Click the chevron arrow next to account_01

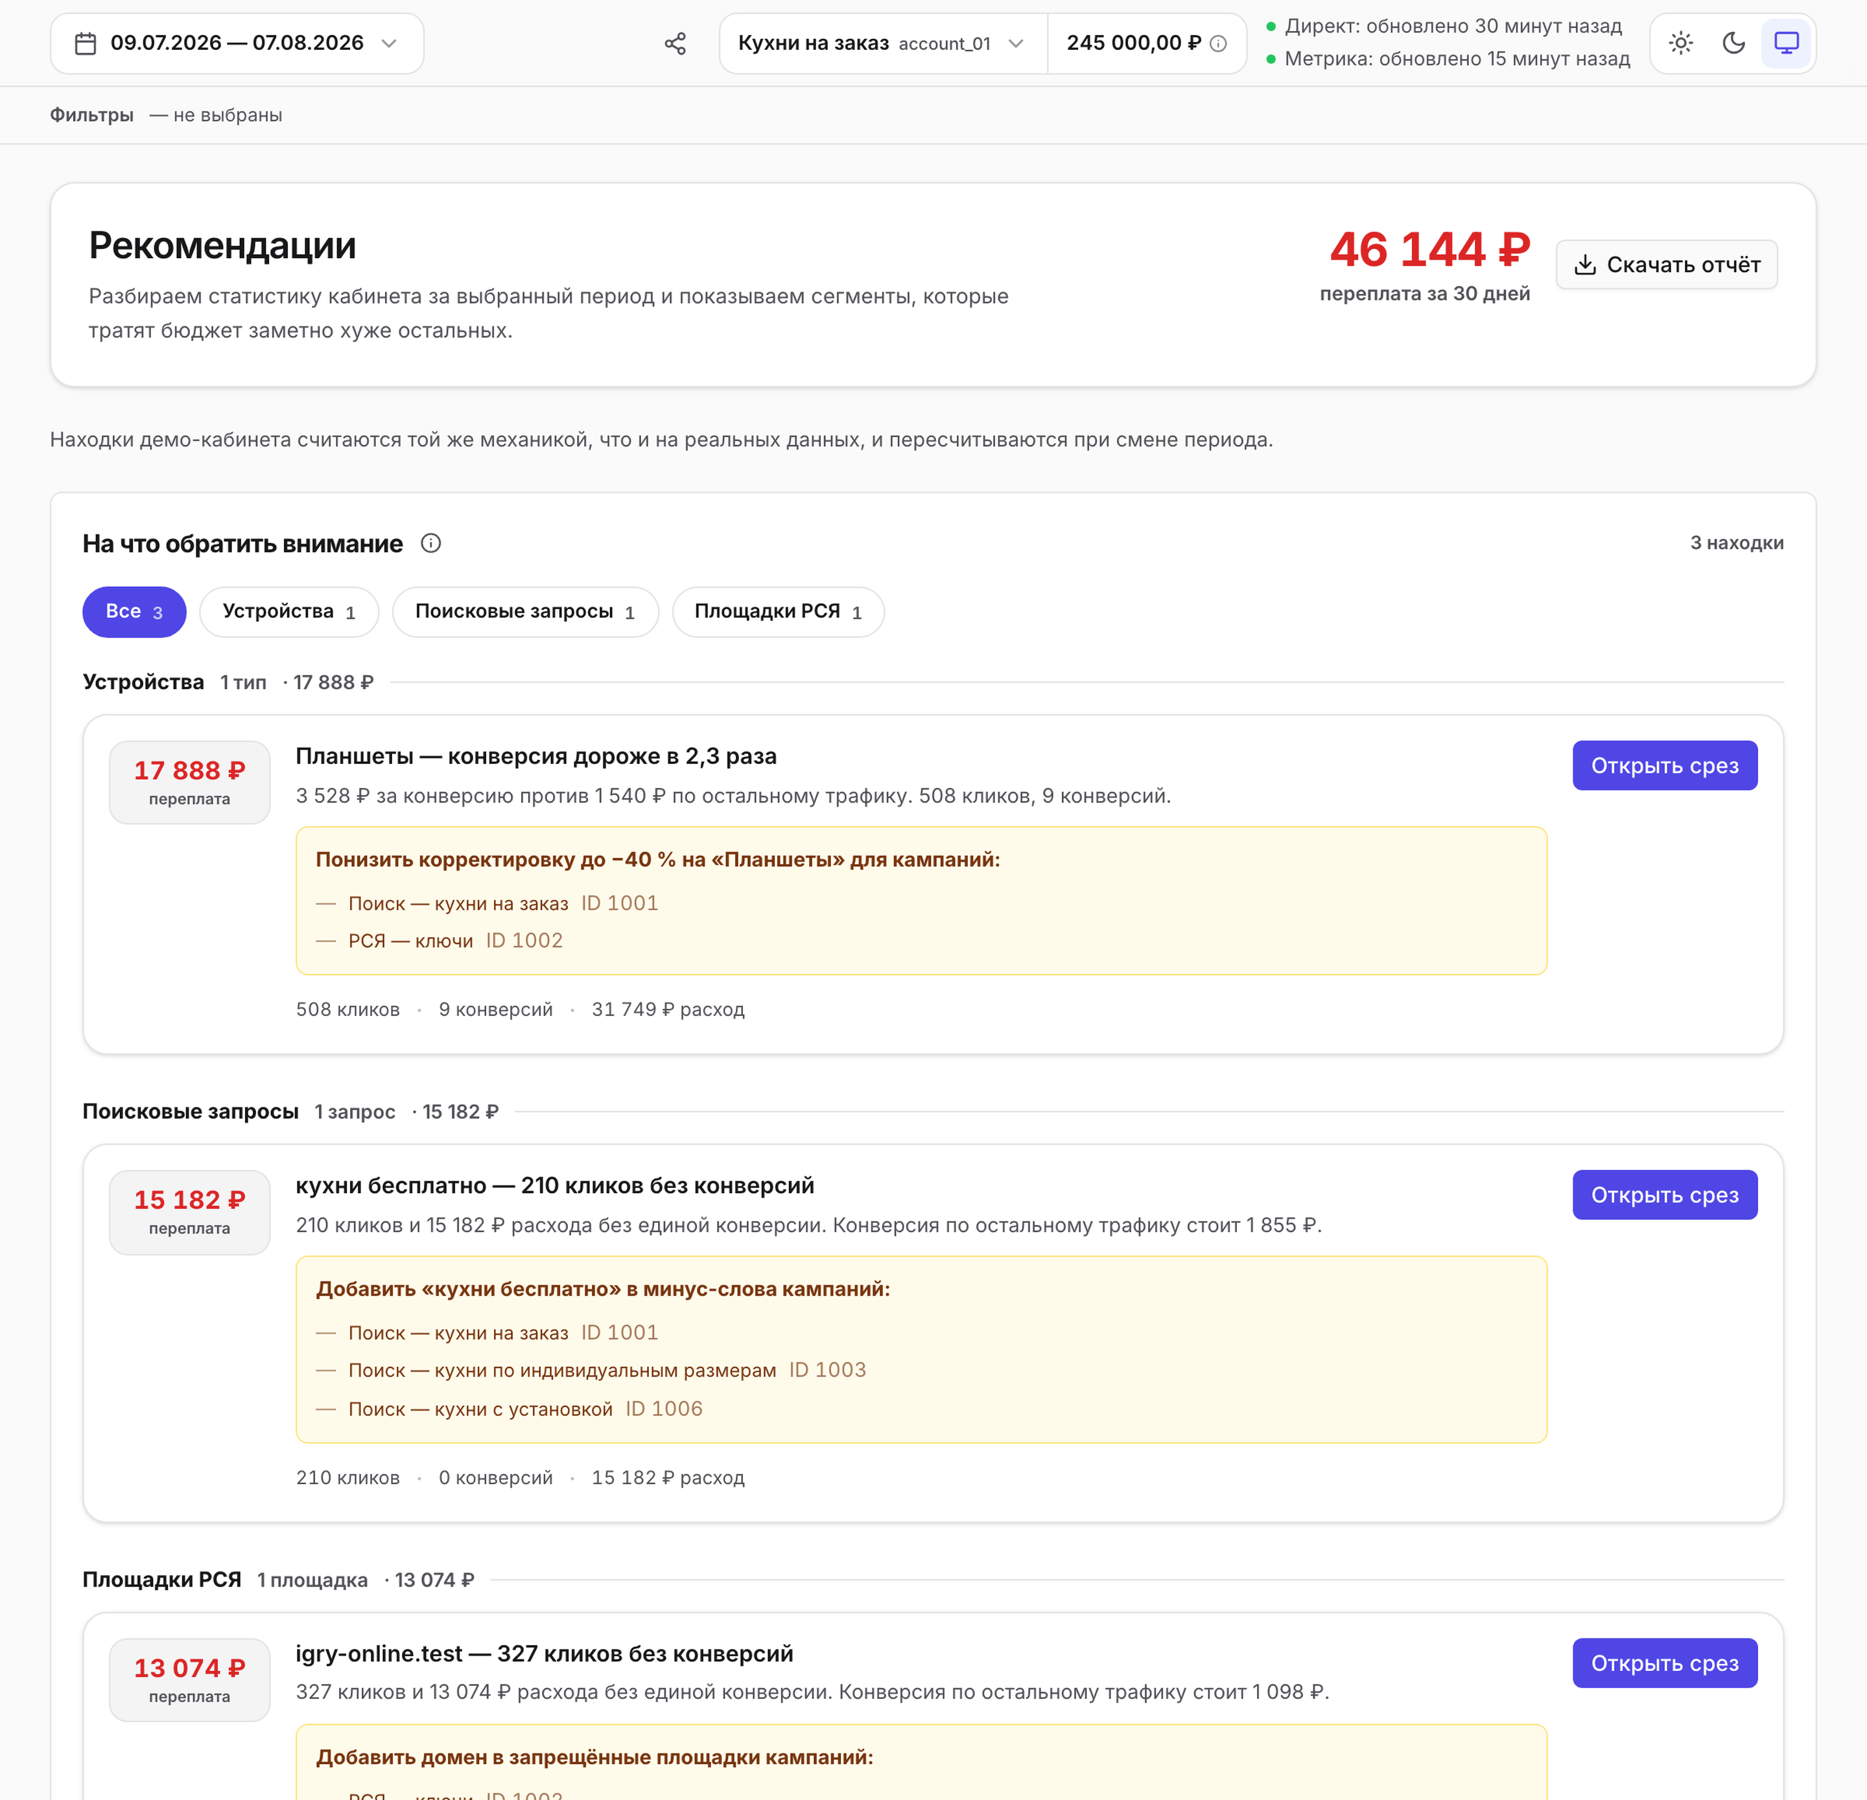click(x=1016, y=44)
